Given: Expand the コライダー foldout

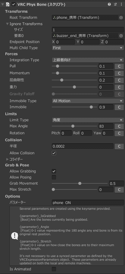Looking at the screenshot, I should (7, 159).
